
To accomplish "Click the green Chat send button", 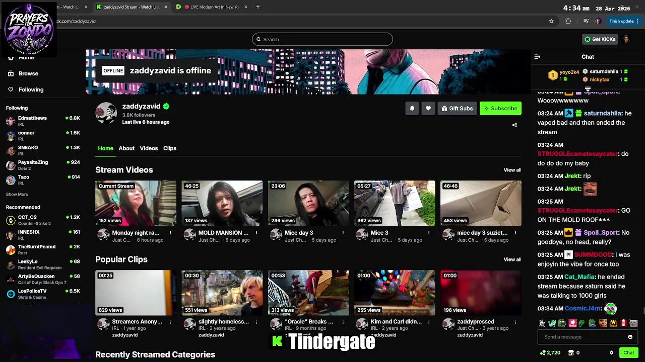I will (628, 352).
